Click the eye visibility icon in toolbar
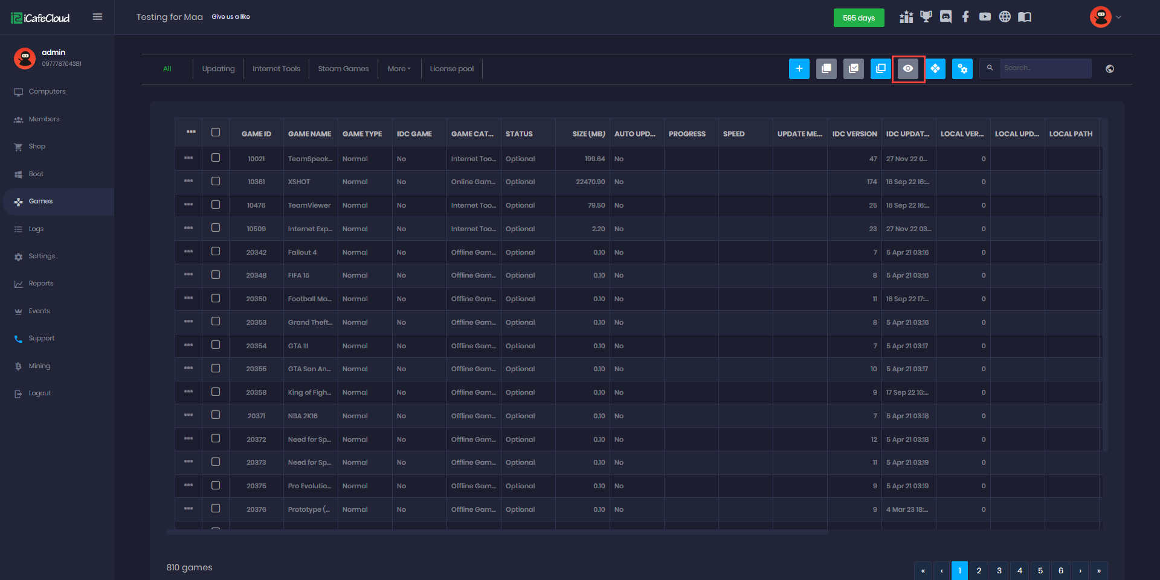The image size is (1160, 580). (907, 69)
